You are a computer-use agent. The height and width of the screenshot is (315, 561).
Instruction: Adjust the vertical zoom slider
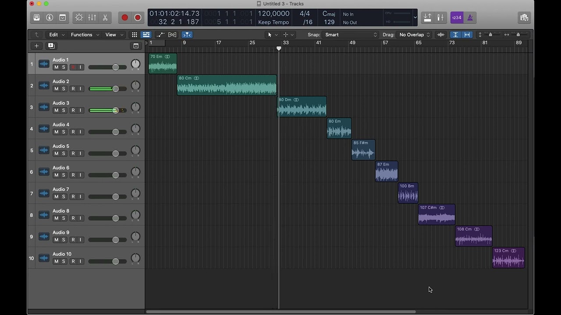point(490,35)
